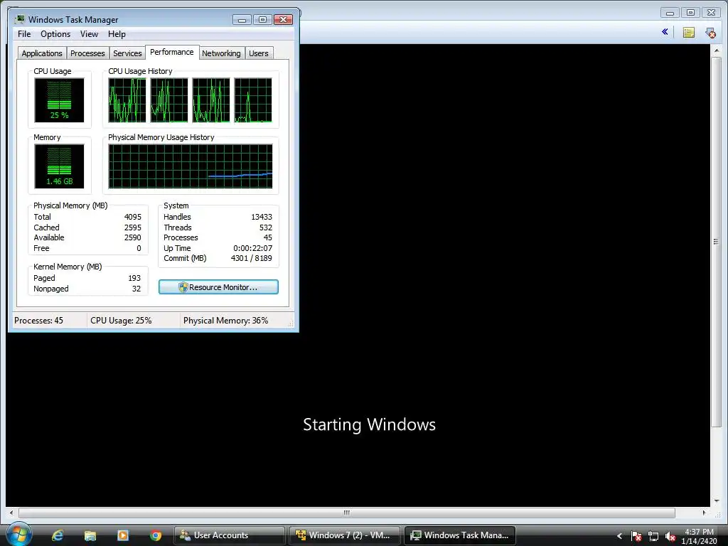Click status bar text CPU Usage: 25%
This screenshot has height=546, width=728.
coord(121,321)
